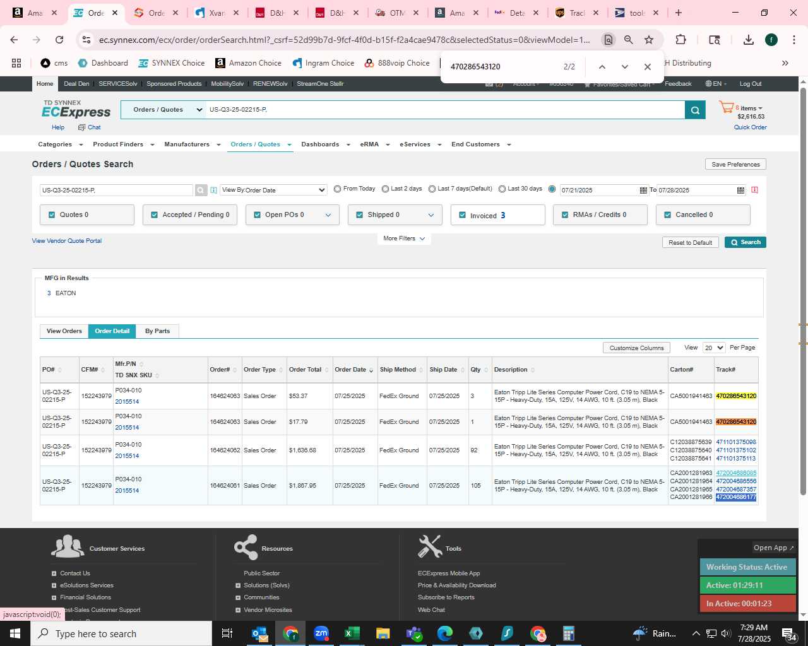Click the zoom magnifier in address bar

628,40
